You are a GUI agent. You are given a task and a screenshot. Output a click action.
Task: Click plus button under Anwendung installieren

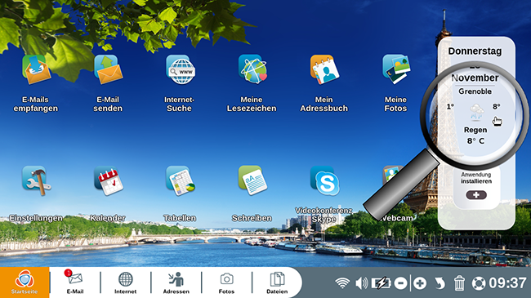pyautogui.click(x=476, y=194)
